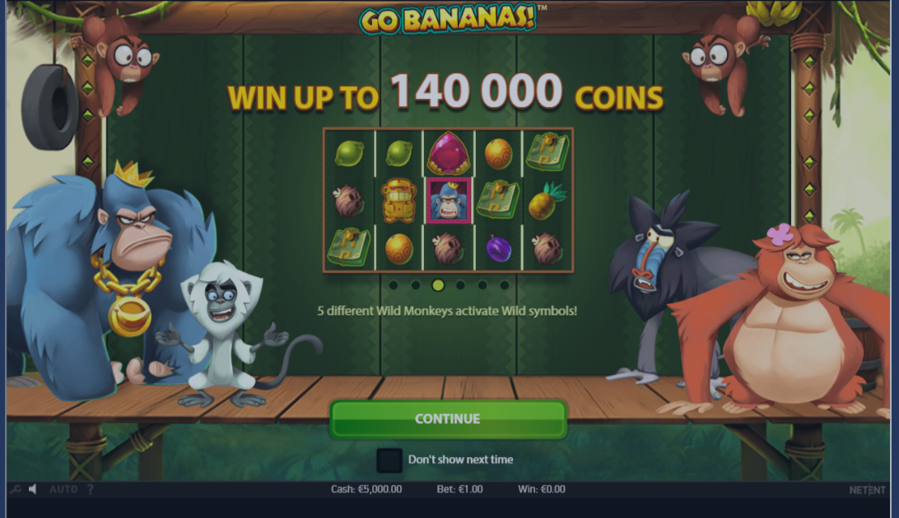Select the first slide indicator dot

pos(394,284)
